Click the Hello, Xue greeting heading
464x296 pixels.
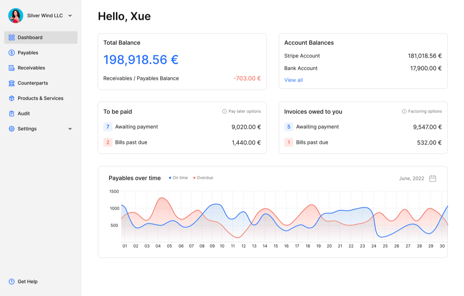(124, 16)
